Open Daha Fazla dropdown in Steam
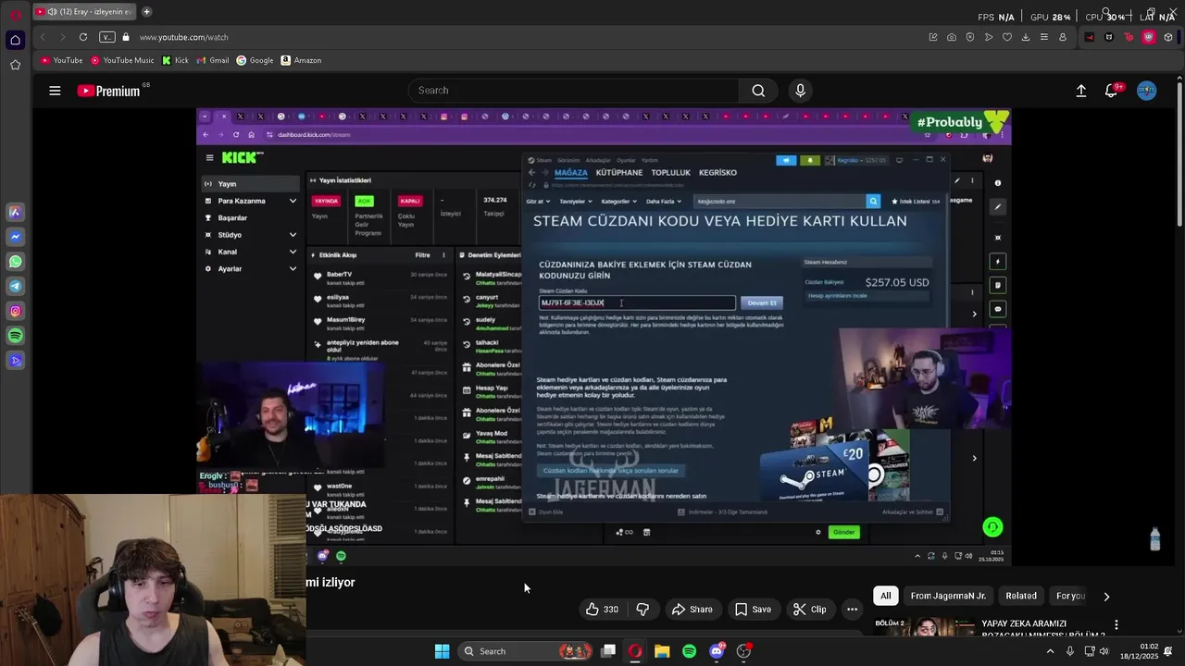Screen dimensions: 1185x666 [x=663, y=202]
